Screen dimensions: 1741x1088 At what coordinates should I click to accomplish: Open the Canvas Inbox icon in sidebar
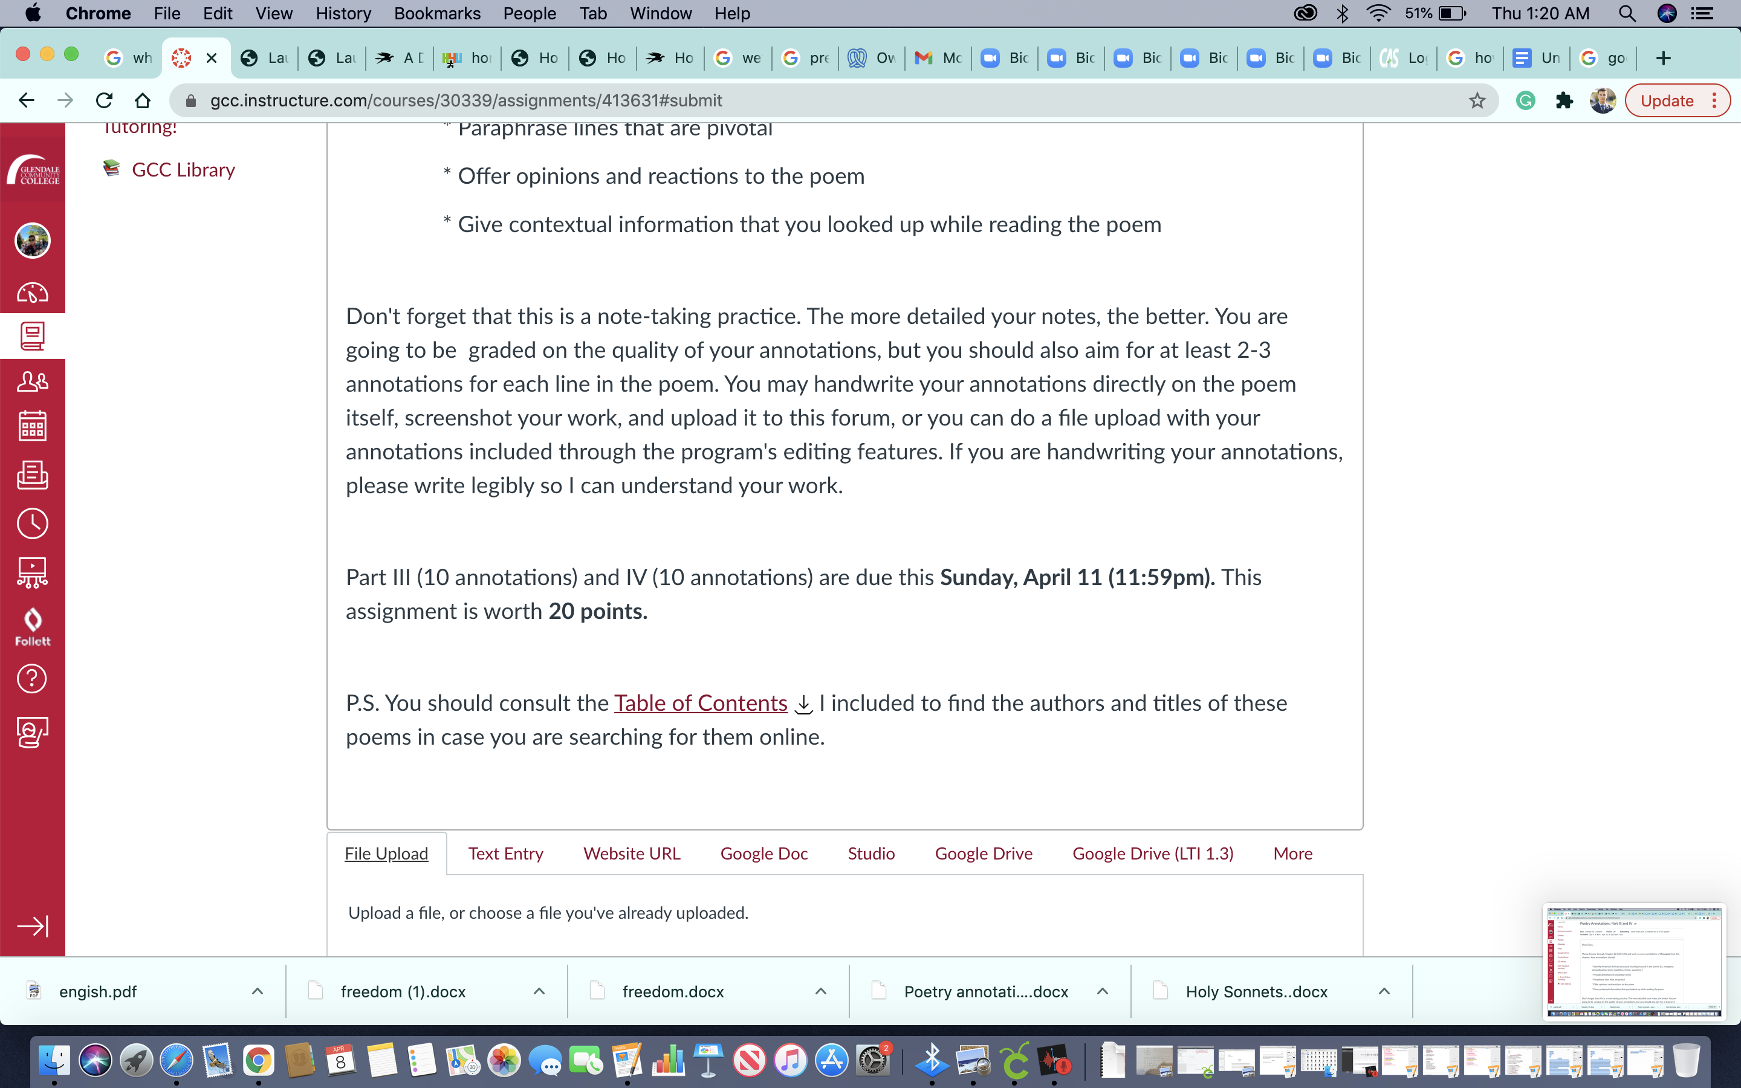(33, 475)
